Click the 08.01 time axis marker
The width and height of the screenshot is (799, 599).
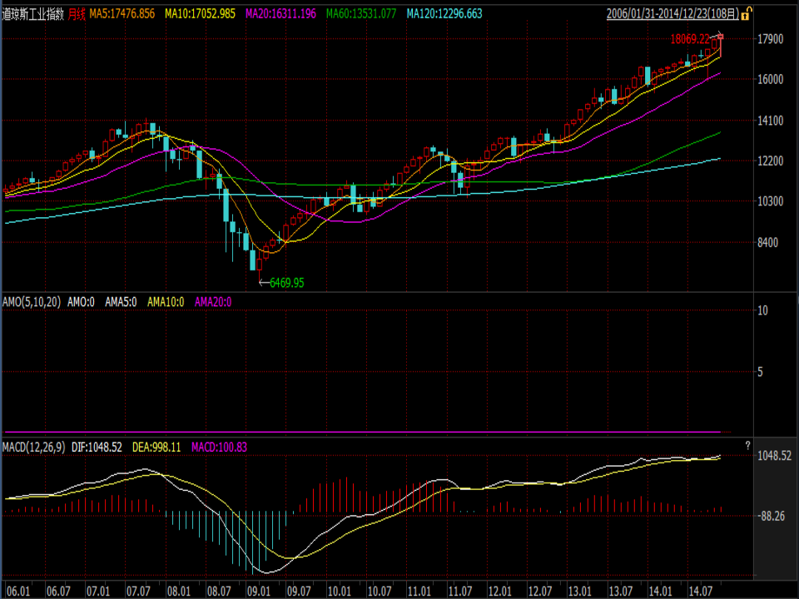[179, 592]
